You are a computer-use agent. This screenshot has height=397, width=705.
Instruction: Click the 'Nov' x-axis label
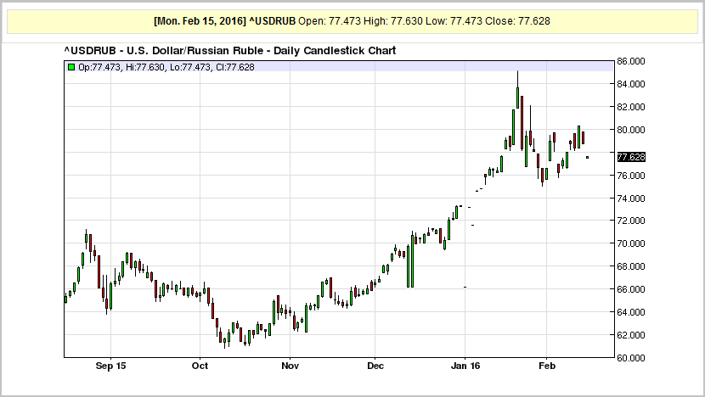coord(290,366)
